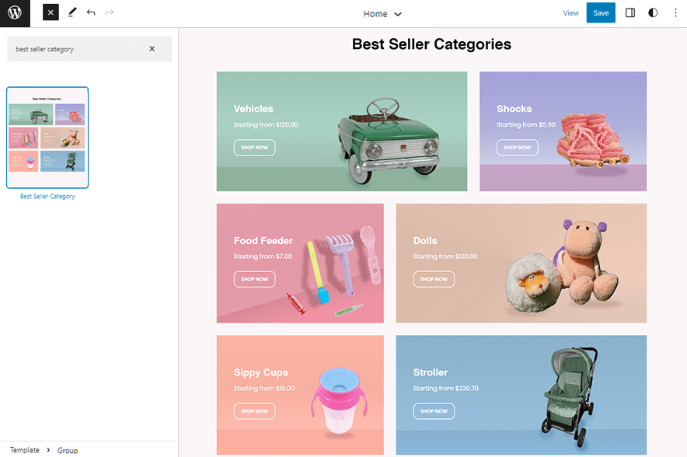
Task: Open the Styles half-circle icon
Action: [653, 13]
